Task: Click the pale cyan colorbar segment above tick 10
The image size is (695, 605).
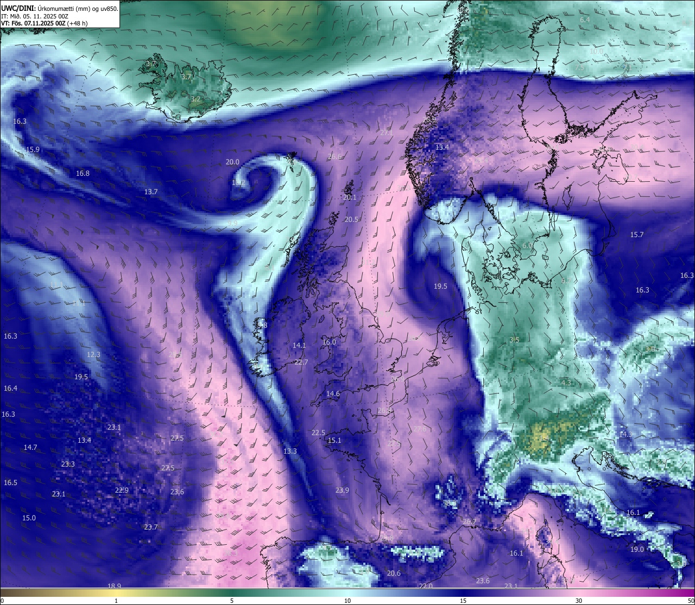Action: pyautogui.click(x=347, y=593)
